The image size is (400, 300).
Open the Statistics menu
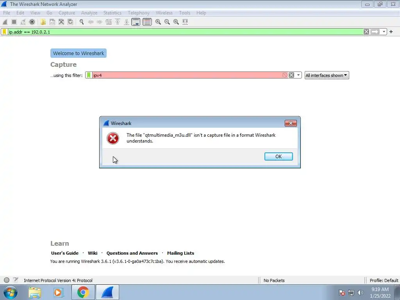coord(112,13)
